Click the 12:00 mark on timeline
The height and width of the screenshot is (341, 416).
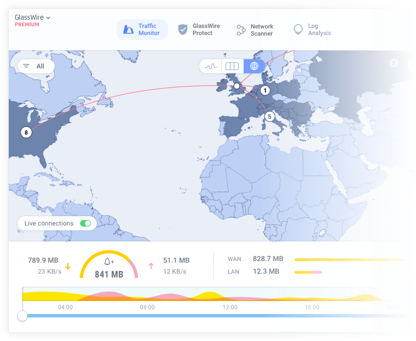point(230,308)
